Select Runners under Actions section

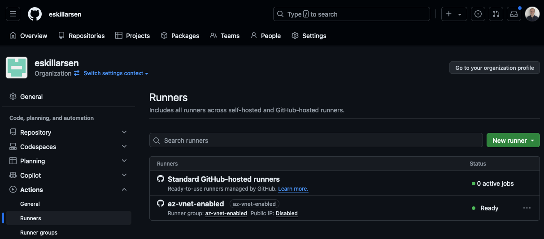(69, 218)
